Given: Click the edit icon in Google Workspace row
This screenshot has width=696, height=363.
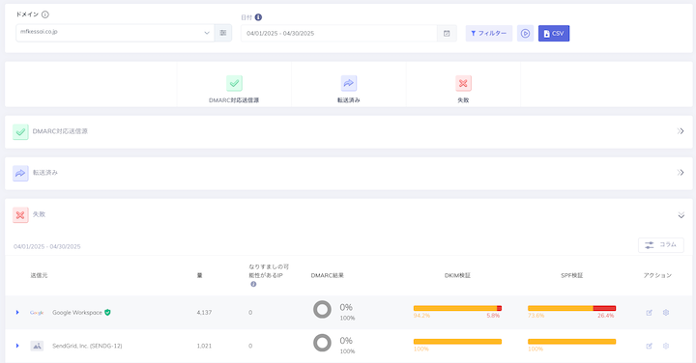Looking at the screenshot, I should [649, 313].
